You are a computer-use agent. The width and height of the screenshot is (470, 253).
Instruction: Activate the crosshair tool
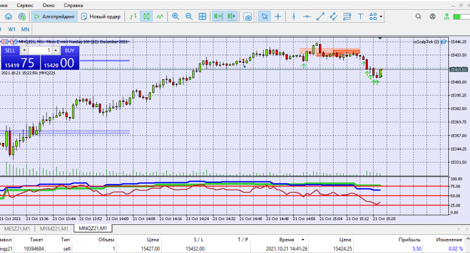[x=278, y=16]
